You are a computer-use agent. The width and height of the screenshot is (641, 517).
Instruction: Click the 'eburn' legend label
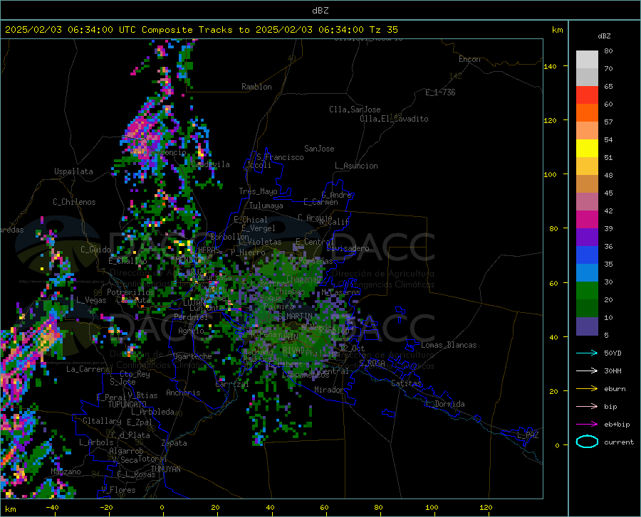click(615, 388)
